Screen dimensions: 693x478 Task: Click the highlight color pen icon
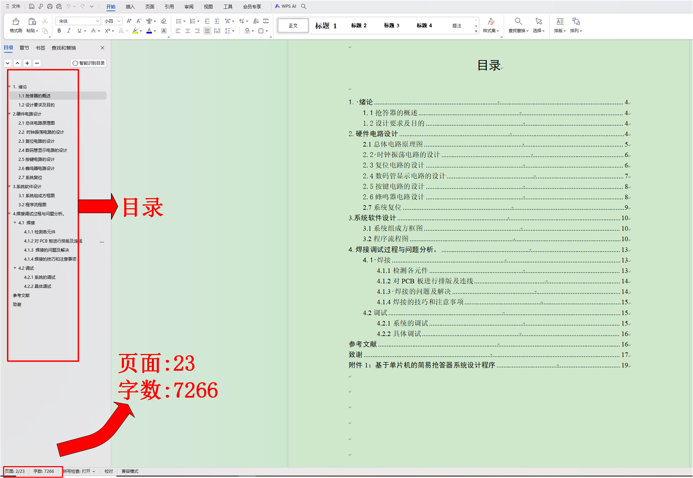pyautogui.click(x=135, y=31)
